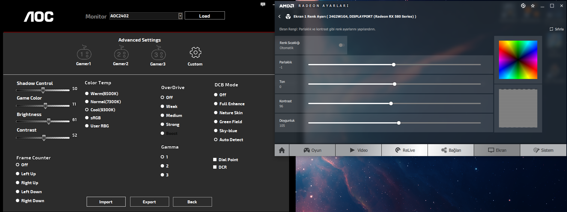This screenshot has height=212, width=567.
Task: Enable the DCR checkbox
Action: tap(215, 167)
